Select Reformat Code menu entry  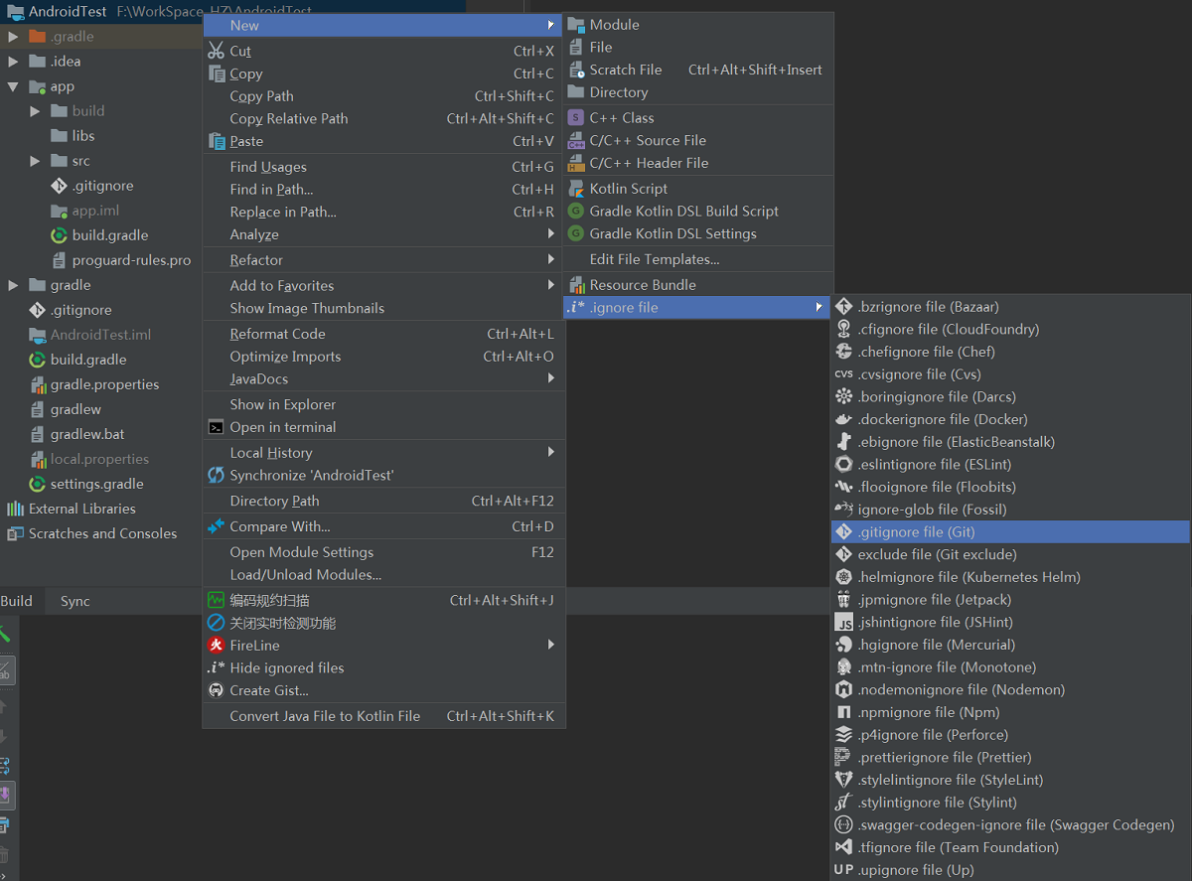click(383, 334)
